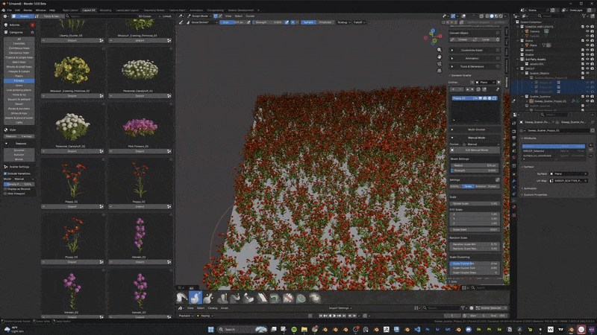
Task: Open Visual Studio Code from the taskbar
Action: (417, 329)
